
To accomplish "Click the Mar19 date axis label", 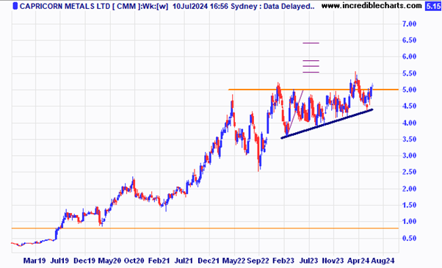I will click(34, 261).
